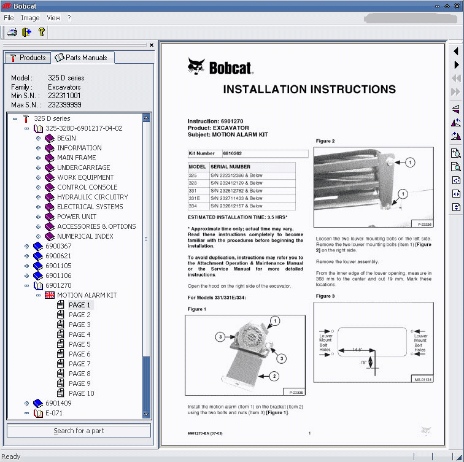Click the open book icon beside 6901270
The image size is (464, 462).
(38, 285)
